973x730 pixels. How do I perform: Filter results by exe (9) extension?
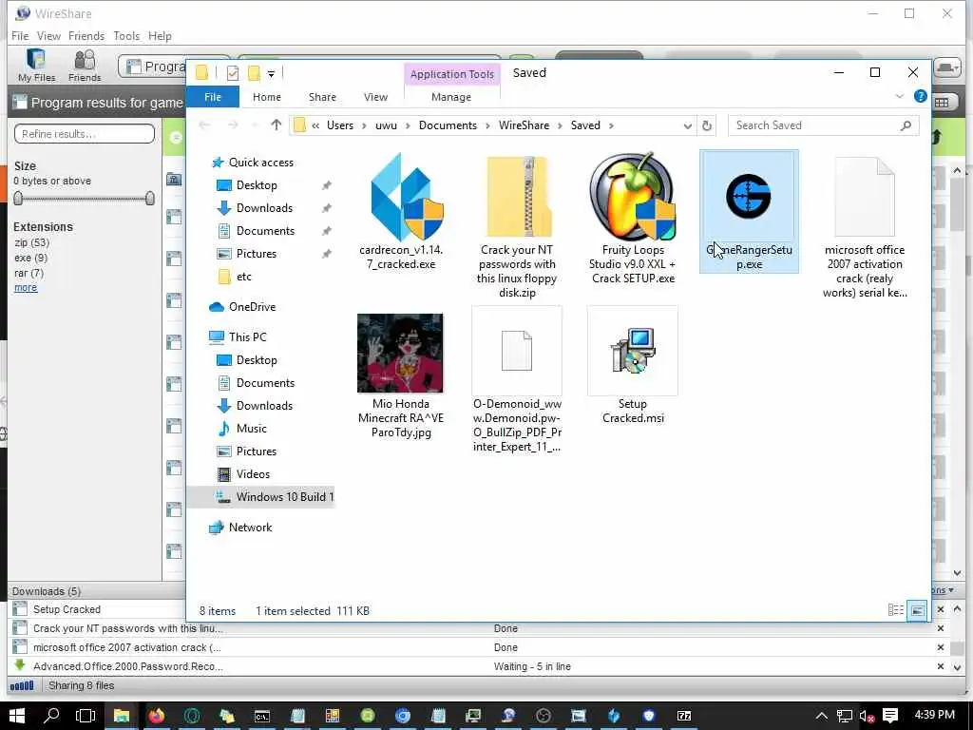(30, 258)
